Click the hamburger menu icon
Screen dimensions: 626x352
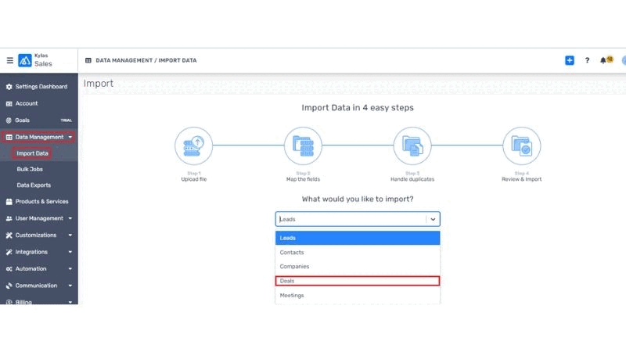tap(9, 60)
